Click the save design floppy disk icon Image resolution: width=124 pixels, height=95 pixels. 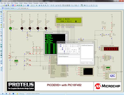pos(6,5)
